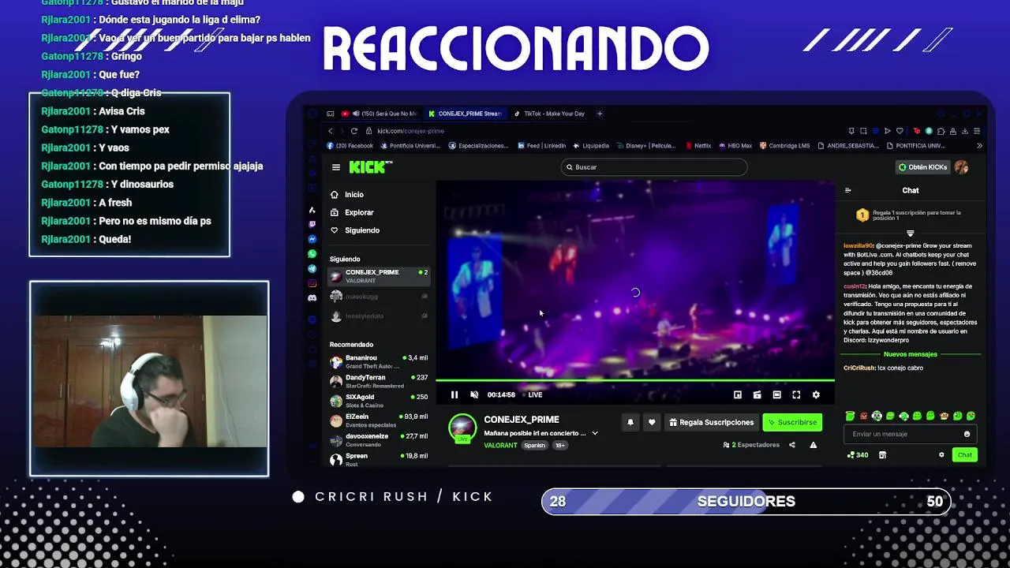
Task: Toggle the Kick sidebar hamburger menu
Action: tap(336, 167)
